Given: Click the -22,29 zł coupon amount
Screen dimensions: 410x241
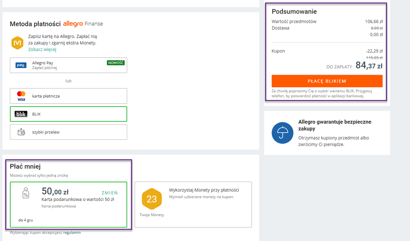Looking at the screenshot, I should [x=374, y=51].
